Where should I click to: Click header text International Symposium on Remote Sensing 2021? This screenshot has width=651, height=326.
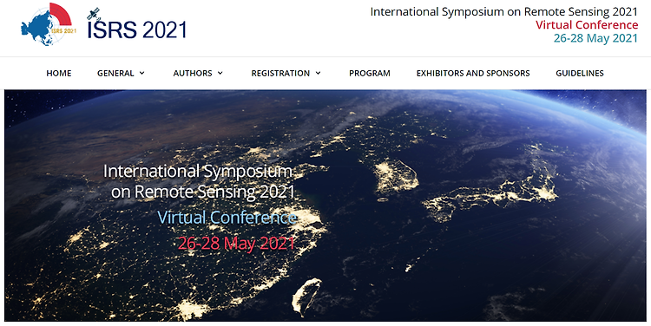pyautogui.click(x=504, y=11)
